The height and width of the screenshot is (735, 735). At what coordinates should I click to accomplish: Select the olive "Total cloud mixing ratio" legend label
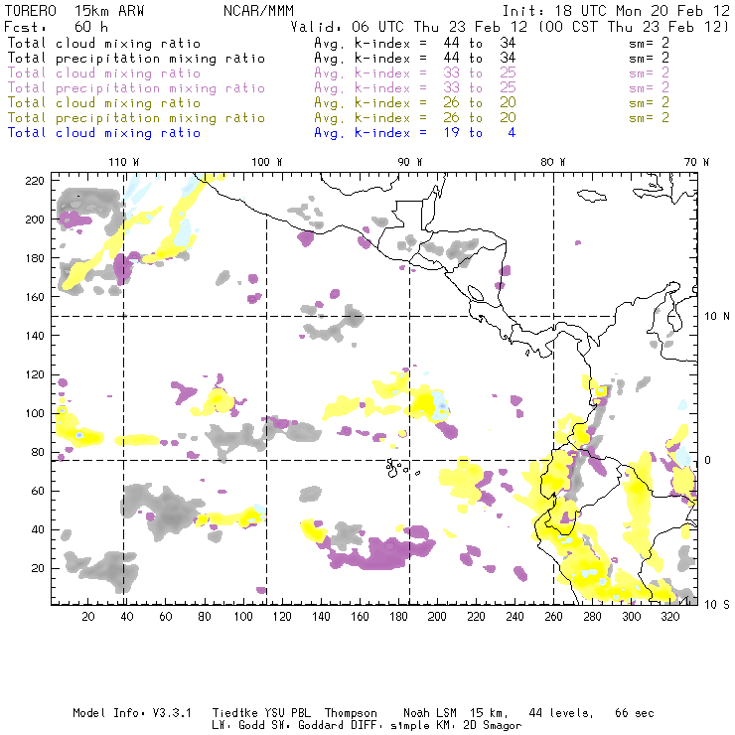(x=104, y=103)
